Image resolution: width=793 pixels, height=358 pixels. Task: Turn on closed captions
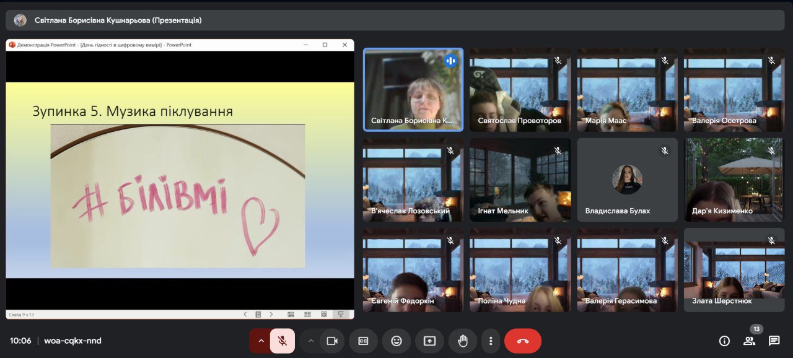[363, 341]
